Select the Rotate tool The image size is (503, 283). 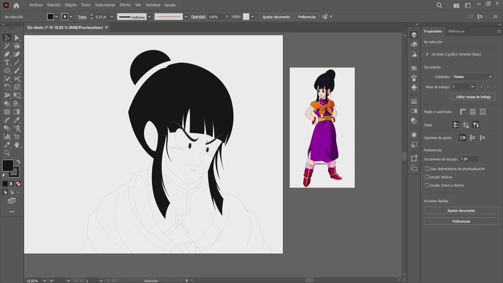point(7,87)
